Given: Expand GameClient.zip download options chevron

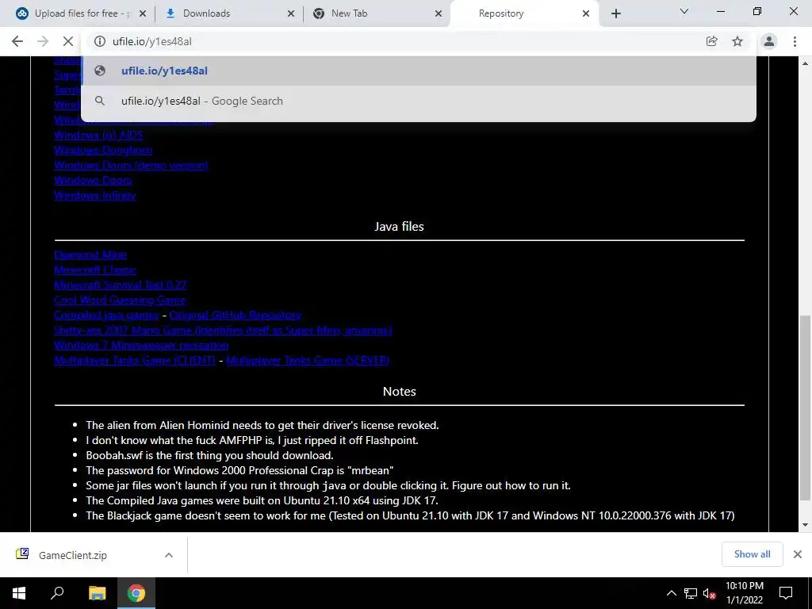Looking at the screenshot, I should (169, 555).
